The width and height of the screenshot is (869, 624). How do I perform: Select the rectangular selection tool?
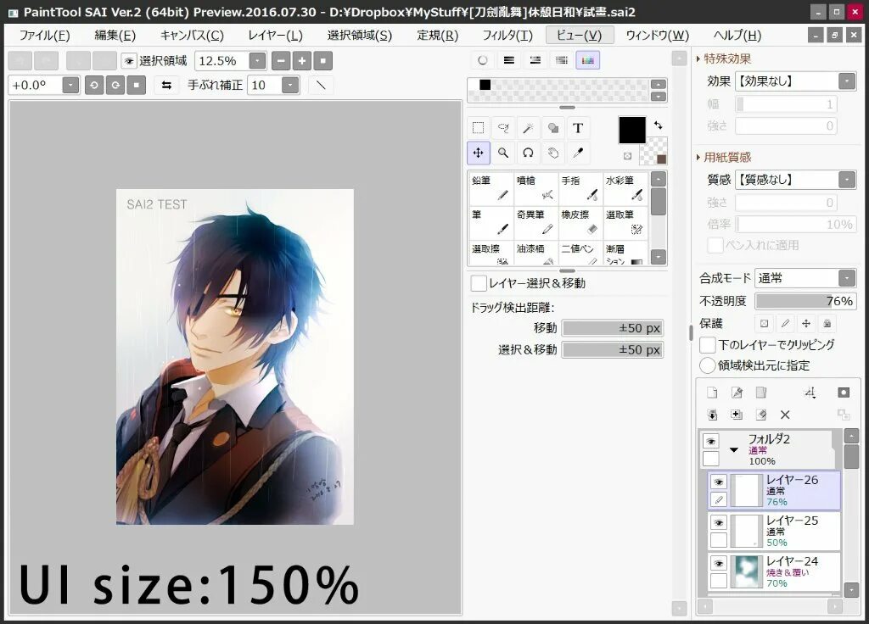[478, 128]
